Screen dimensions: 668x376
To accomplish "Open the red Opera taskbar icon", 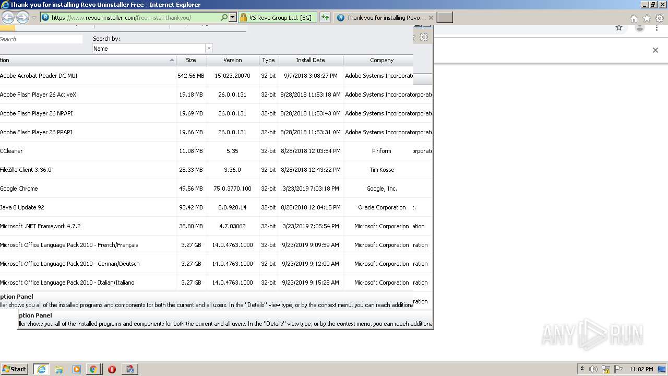I will pos(112,369).
